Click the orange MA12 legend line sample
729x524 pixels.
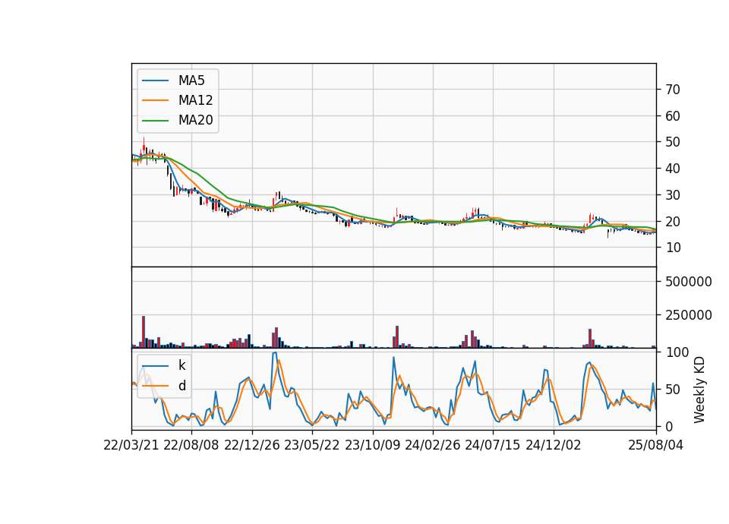(155, 100)
